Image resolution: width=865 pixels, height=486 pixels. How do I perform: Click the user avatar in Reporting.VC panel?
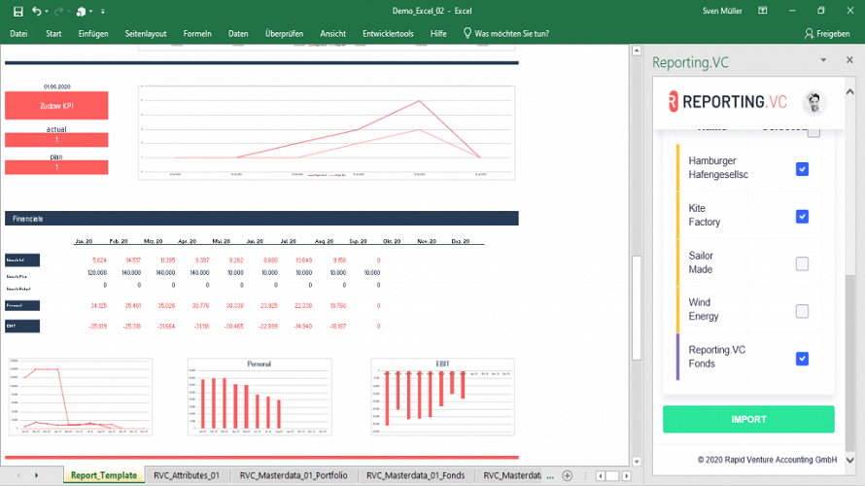tap(813, 102)
